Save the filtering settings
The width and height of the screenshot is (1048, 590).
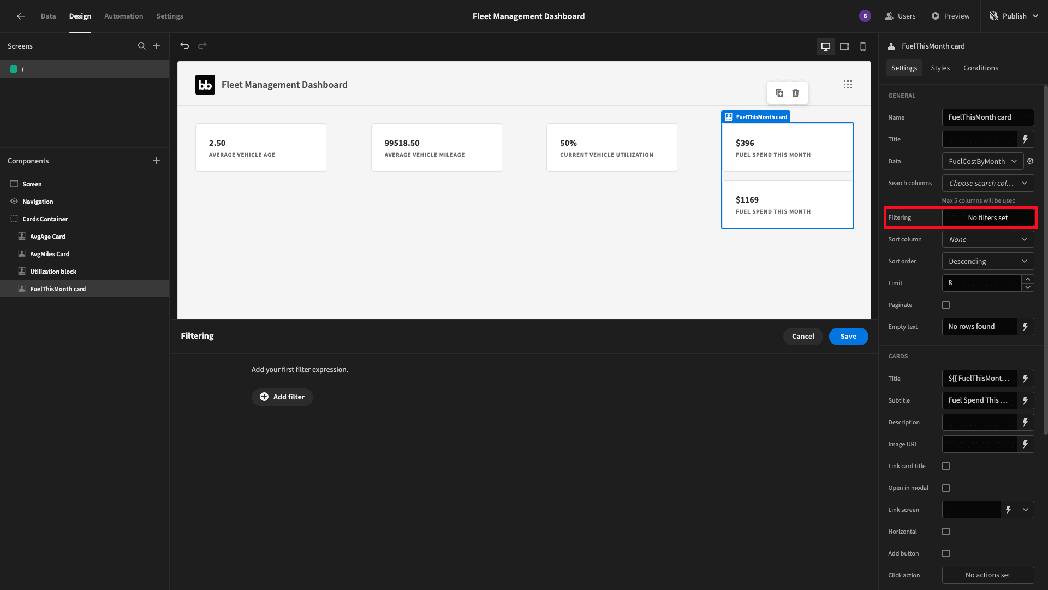click(x=848, y=337)
